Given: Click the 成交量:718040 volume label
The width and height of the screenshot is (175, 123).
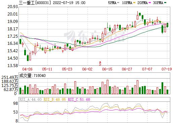Looking at the screenshot, I should point(33,75).
